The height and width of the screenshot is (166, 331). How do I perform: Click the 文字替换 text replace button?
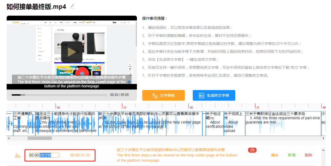tap(163, 95)
